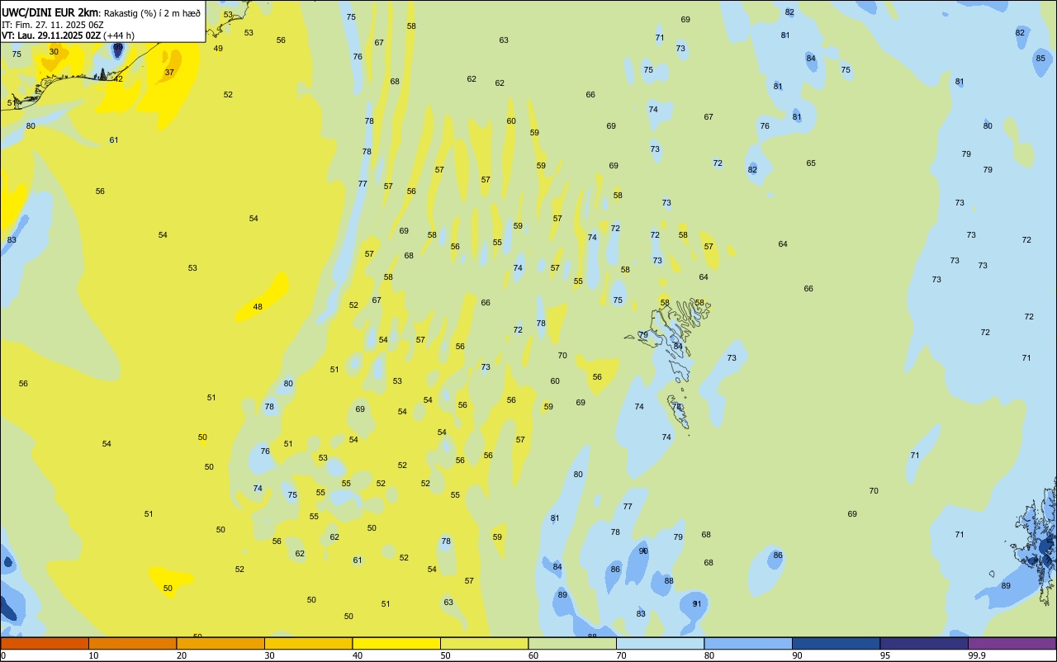Click the medium blue 80–90 legend swatch
Image resolution: width=1057 pixels, height=662 pixels.
click(748, 643)
